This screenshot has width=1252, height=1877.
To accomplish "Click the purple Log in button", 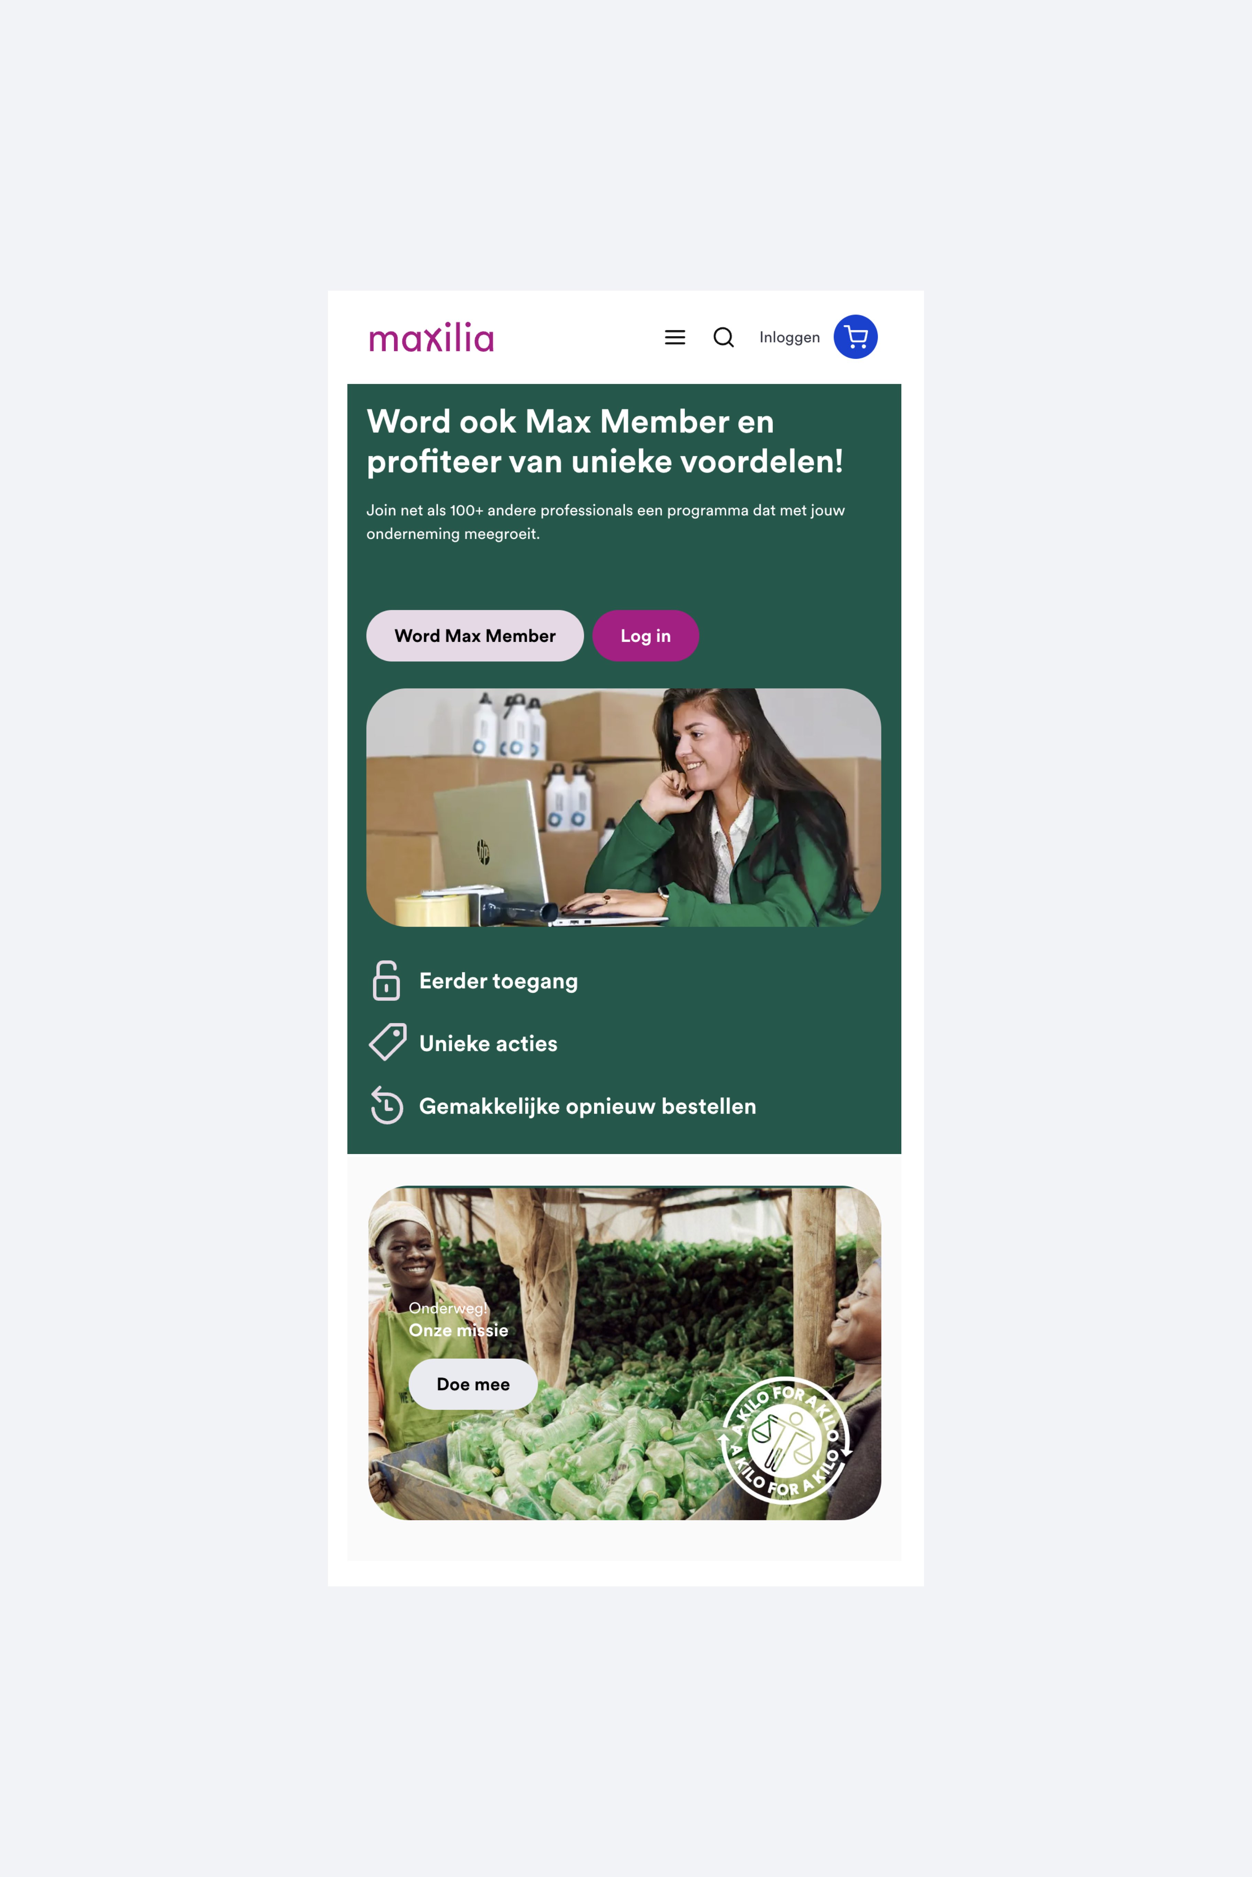I will point(645,636).
